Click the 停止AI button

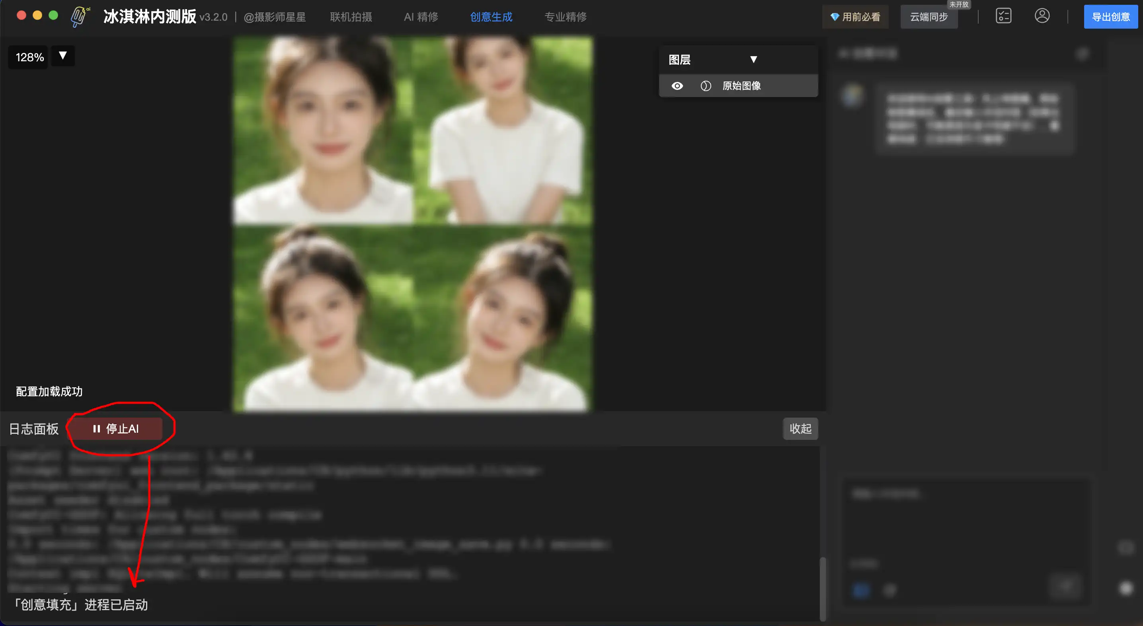pos(116,428)
